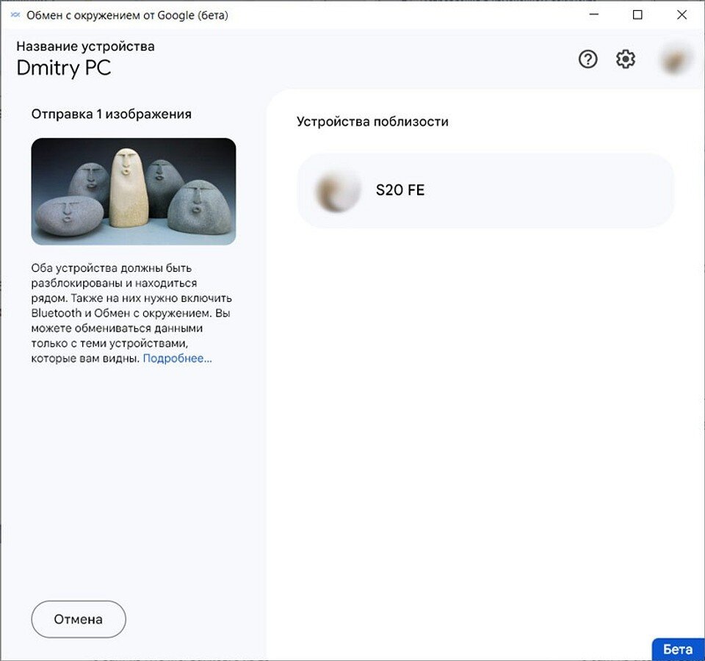Click the Бета badge in corner
This screenshot has height=661, width=705.
678,649
